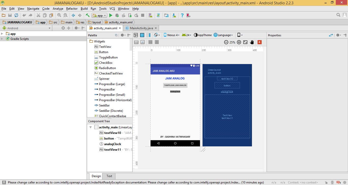Click the TAMPILKAN JAM ANALOG button in preview

point(175,85)
